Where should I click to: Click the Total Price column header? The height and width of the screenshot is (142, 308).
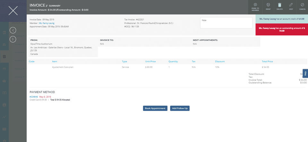pos(267,61)
